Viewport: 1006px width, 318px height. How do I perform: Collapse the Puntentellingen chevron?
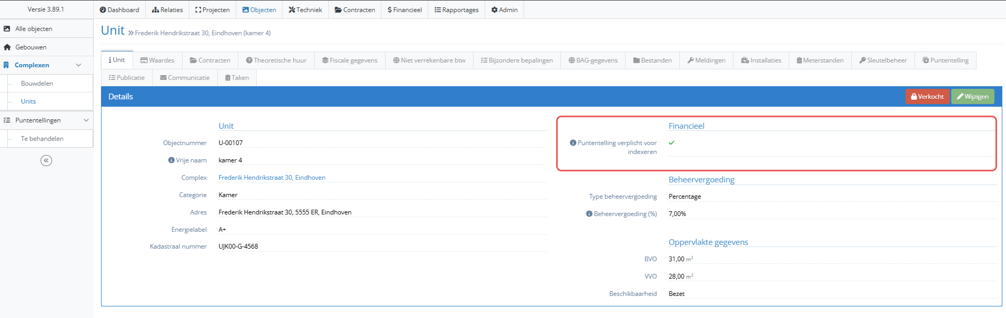tap(86, 120)
